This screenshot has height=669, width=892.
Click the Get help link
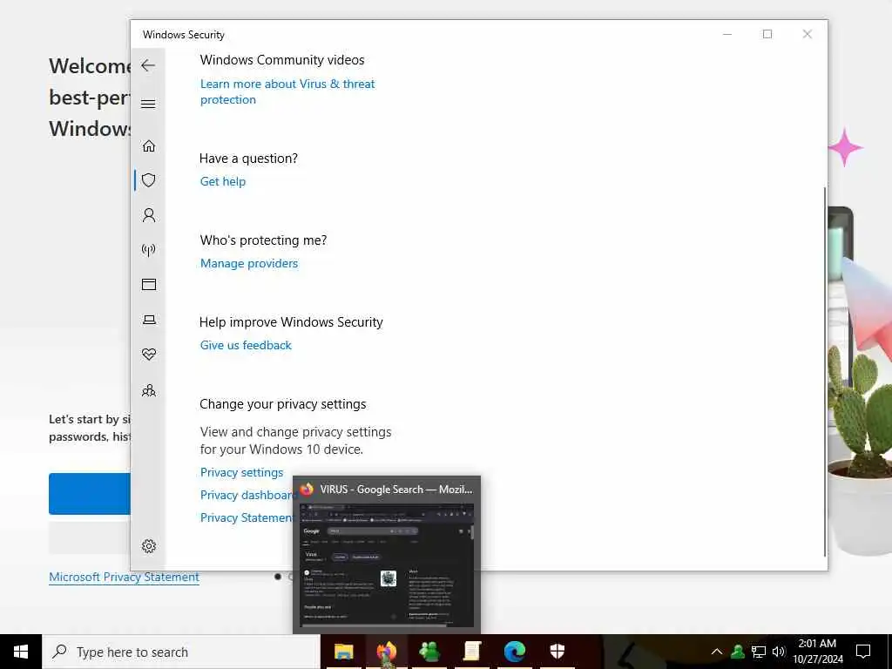pos(223,181)
